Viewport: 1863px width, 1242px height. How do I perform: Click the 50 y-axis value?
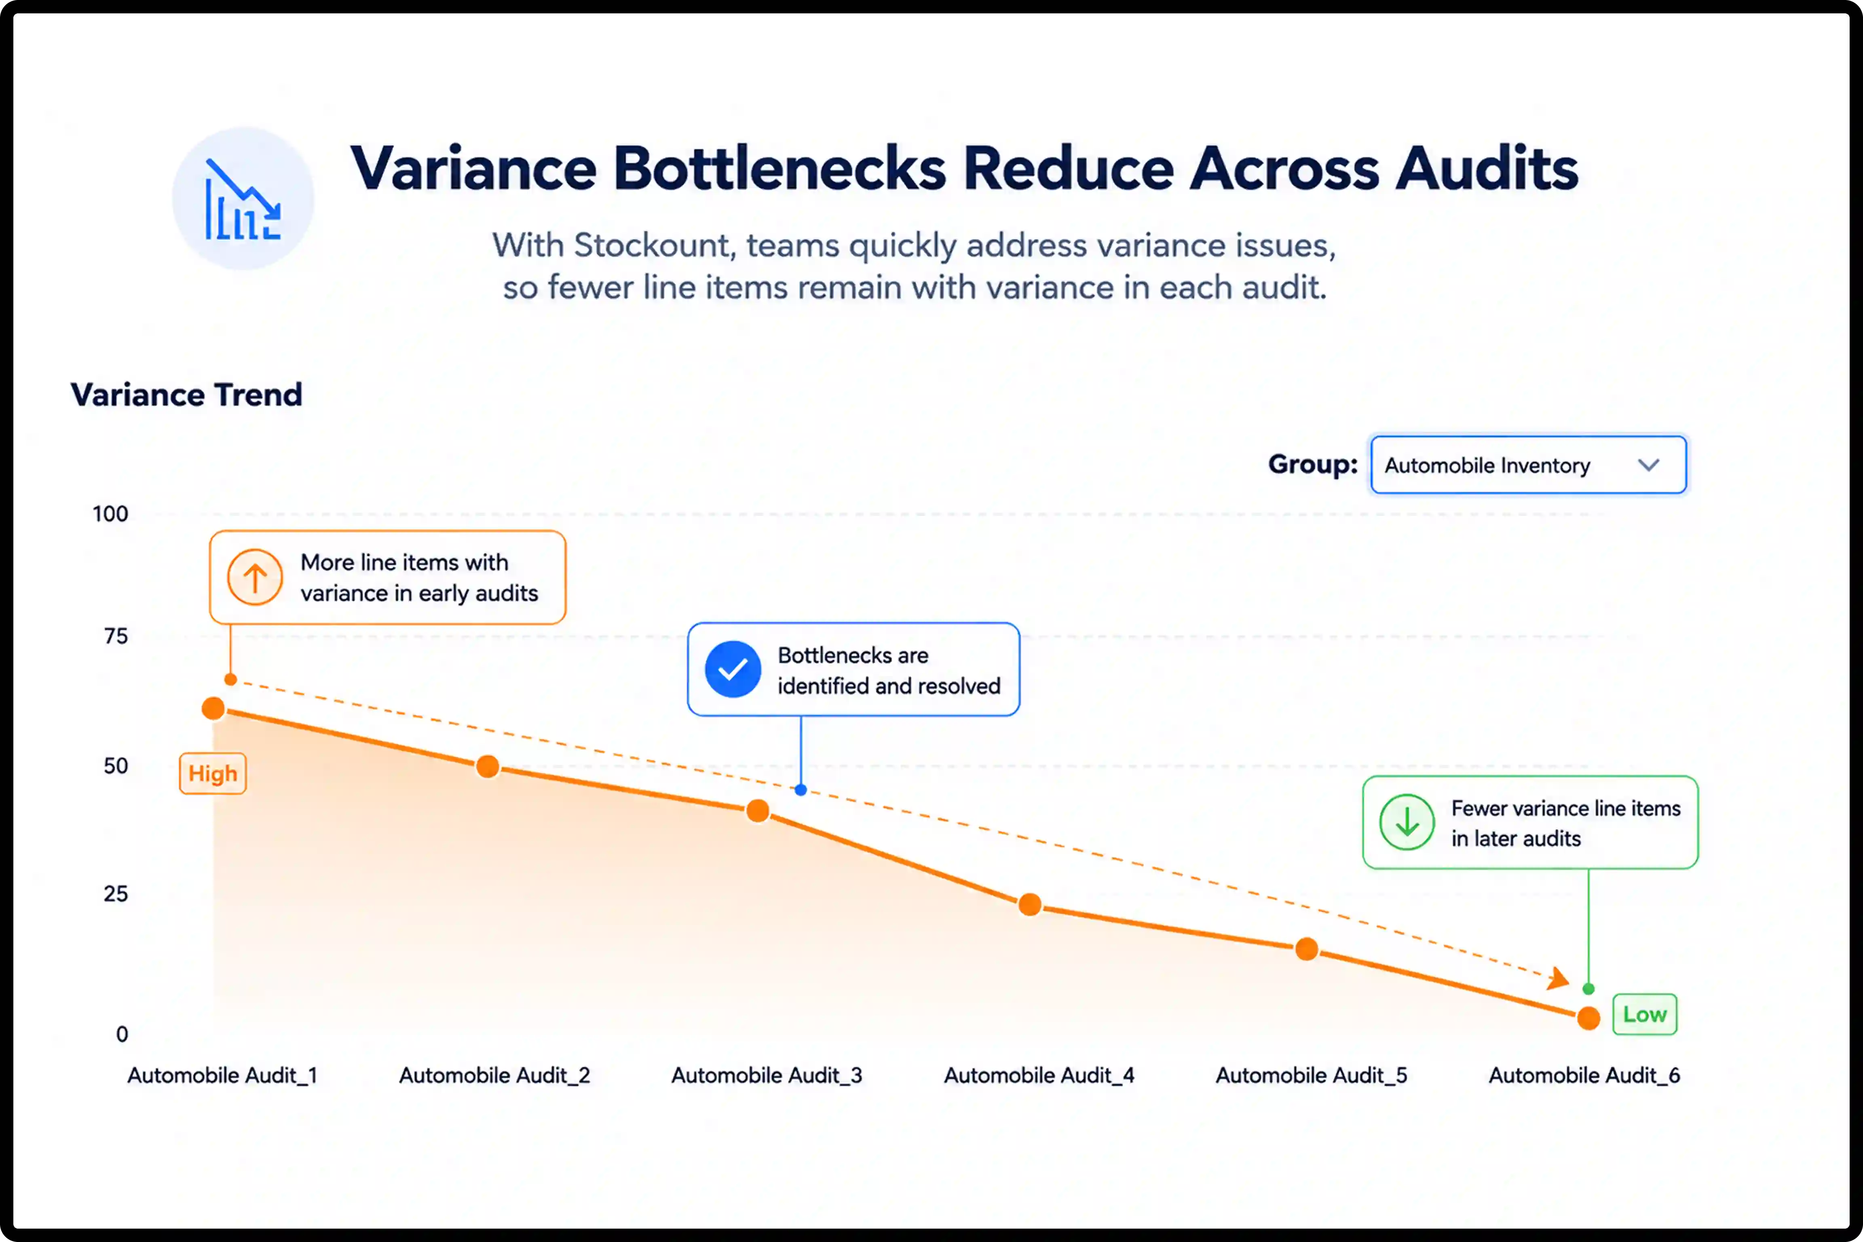click(x=116, y=766)
